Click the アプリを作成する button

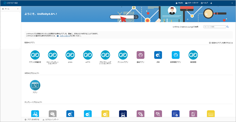32,119
